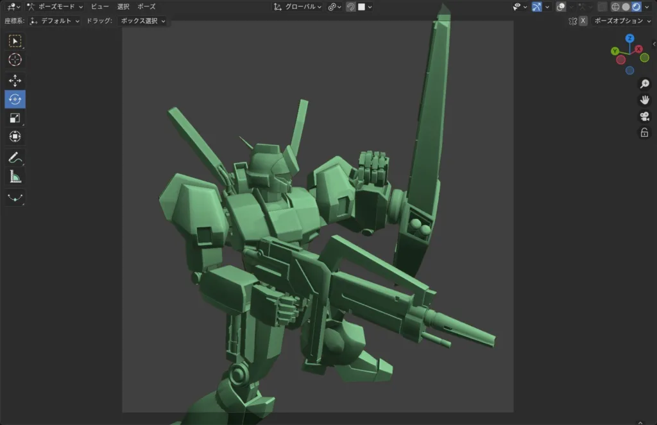Select the Move tool

pos(15,80)
